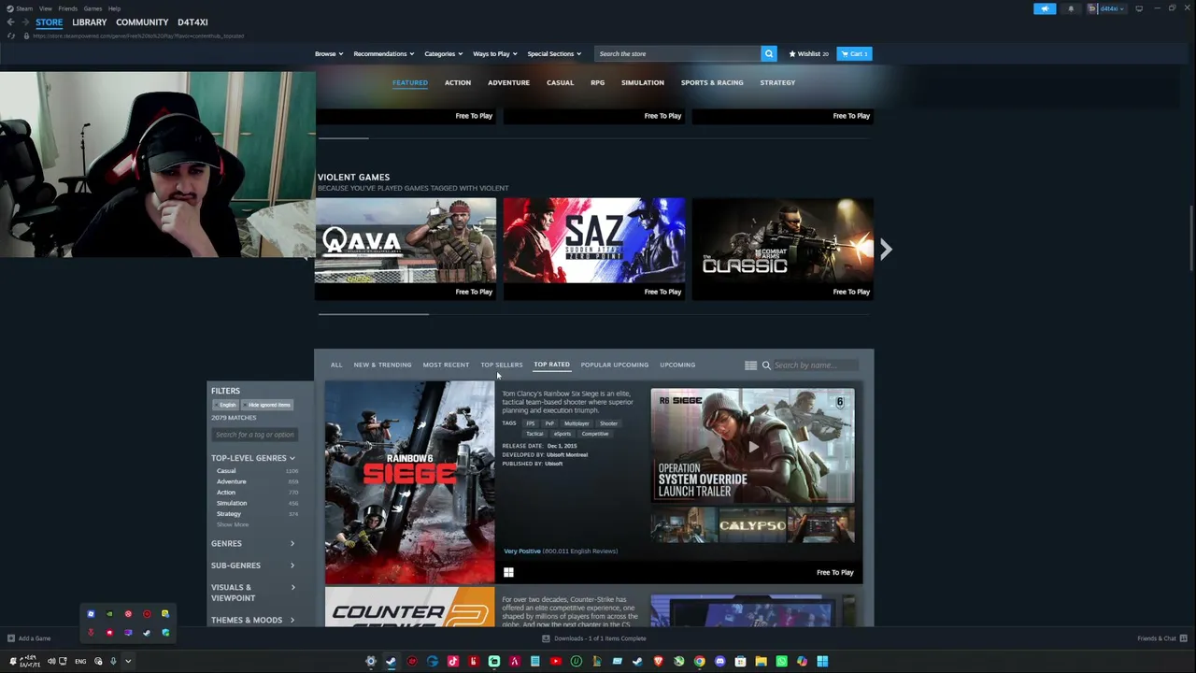The image size is (1196, 673).
Task: Open TikTok from the taskbar
Action: click(x=453, y=662)
